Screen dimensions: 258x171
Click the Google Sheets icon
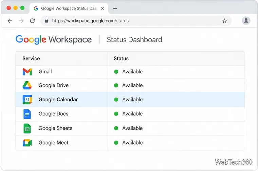27,128
